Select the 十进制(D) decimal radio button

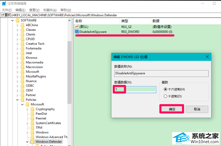165,96
